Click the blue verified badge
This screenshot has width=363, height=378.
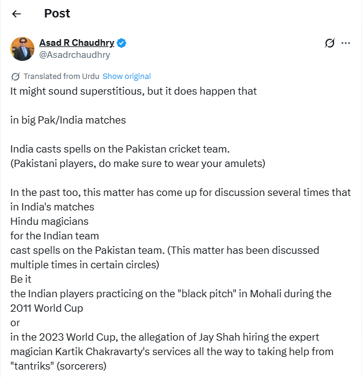121,43
